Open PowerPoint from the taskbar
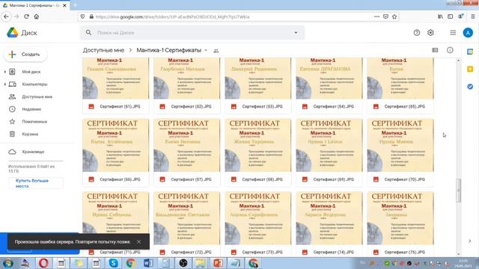This screenshot has width=479, height=269. pyautogui.click(x=218, y=263)
